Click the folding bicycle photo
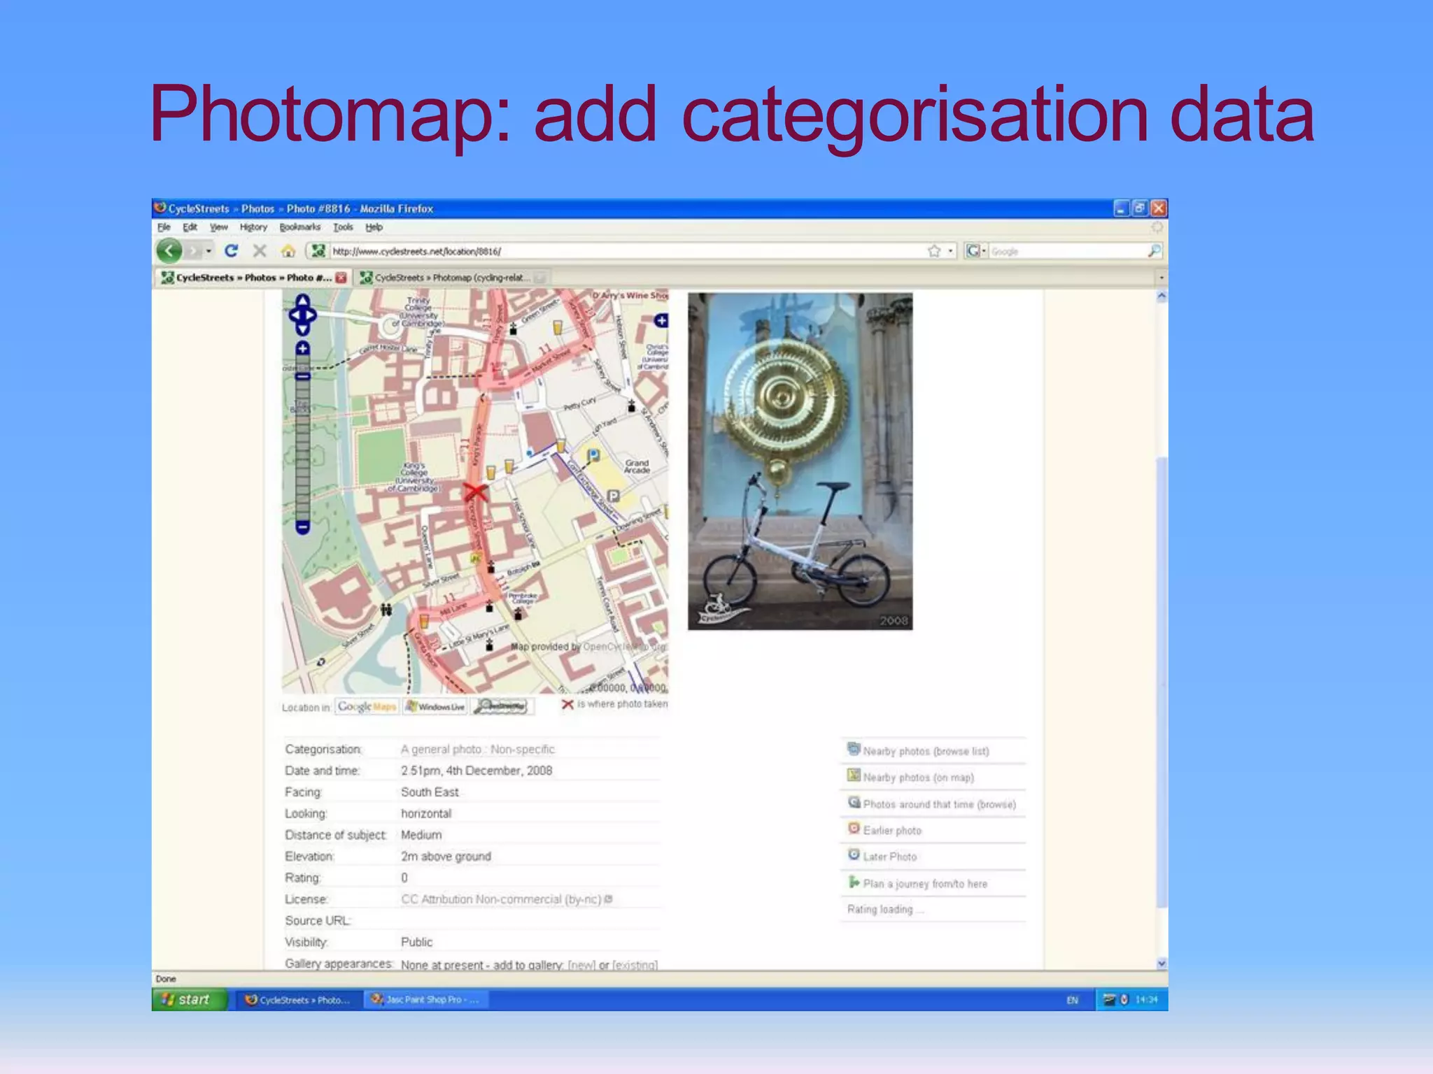The image size is (1433, 1074). [800, 461]
